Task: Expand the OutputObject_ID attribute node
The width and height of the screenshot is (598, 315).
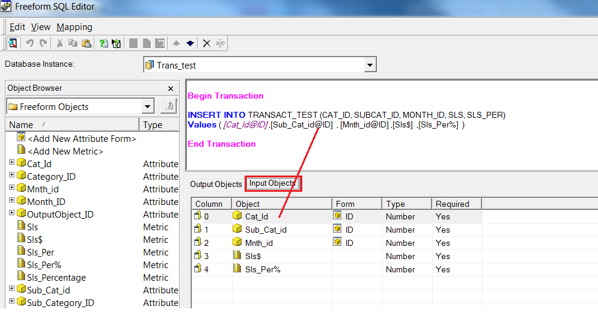Action: coord(11,212)
